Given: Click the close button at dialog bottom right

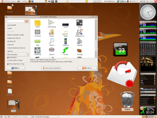Looking at the screenshot, I should click(x=87, y=68).
